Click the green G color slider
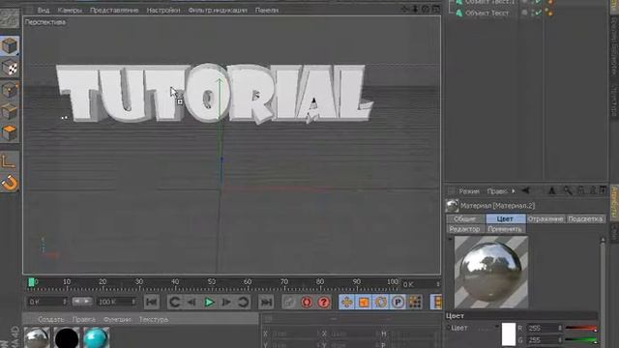Viewport: 619px width, 348px height. point(580,339)
